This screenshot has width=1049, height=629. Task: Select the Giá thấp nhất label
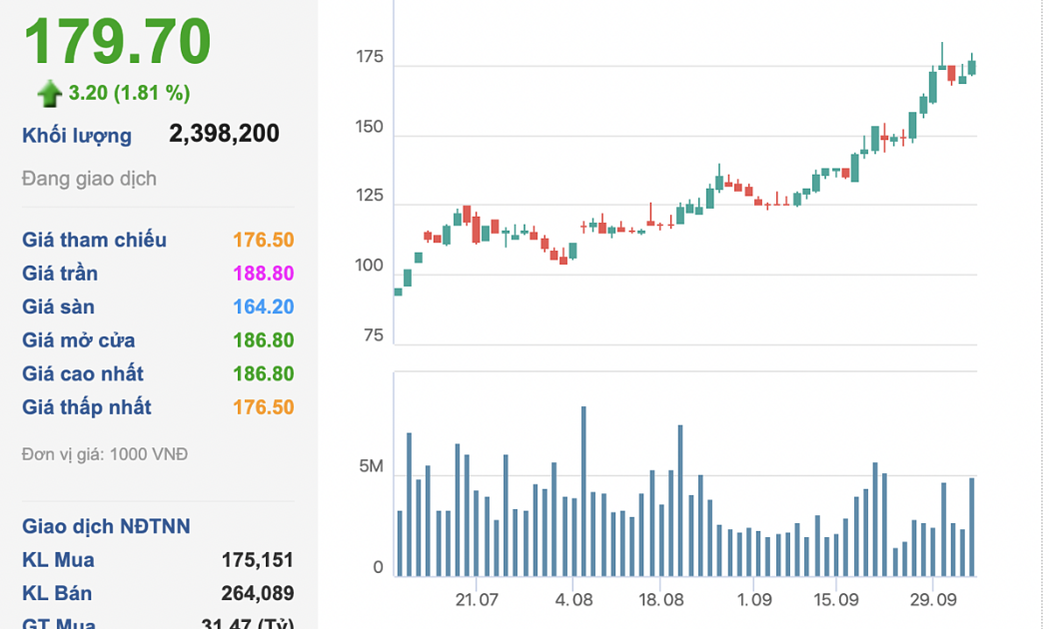(x=87, y=407)
